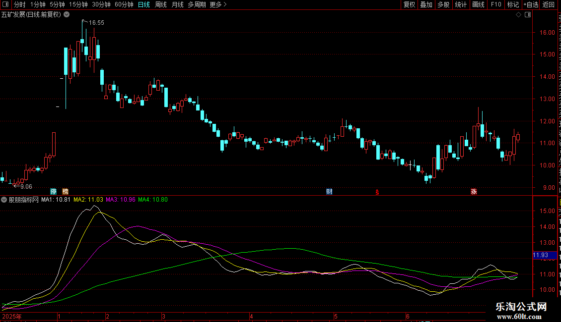Open the F10 company info page
Image resolution: width=561 pixels, height=322 pixels.
496,4
